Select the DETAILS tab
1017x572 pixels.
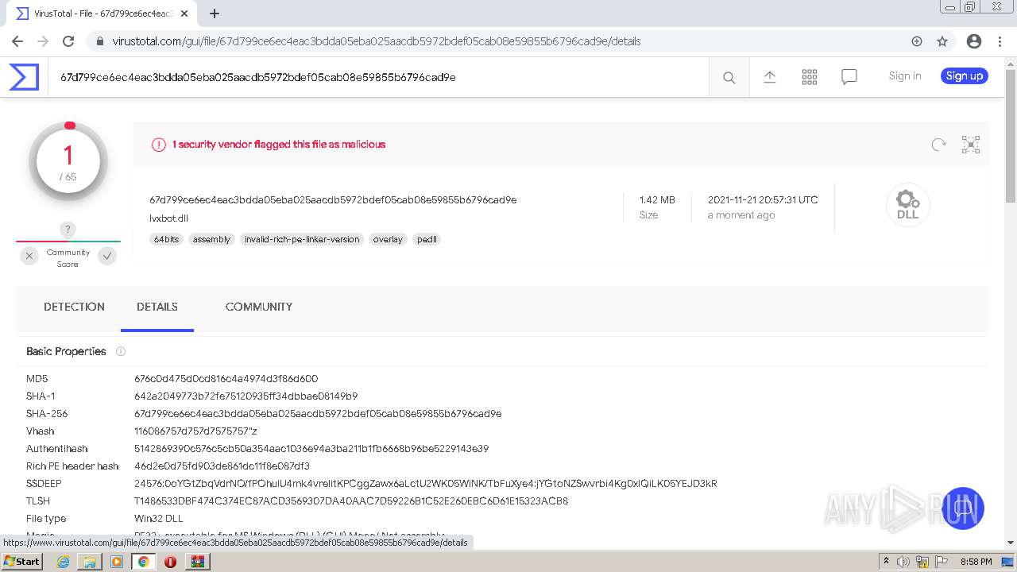[157, 307]
